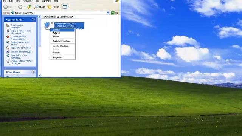Click the Change settings document icon
This screenshot has height=136, width=242.
(x=8, y=61)
